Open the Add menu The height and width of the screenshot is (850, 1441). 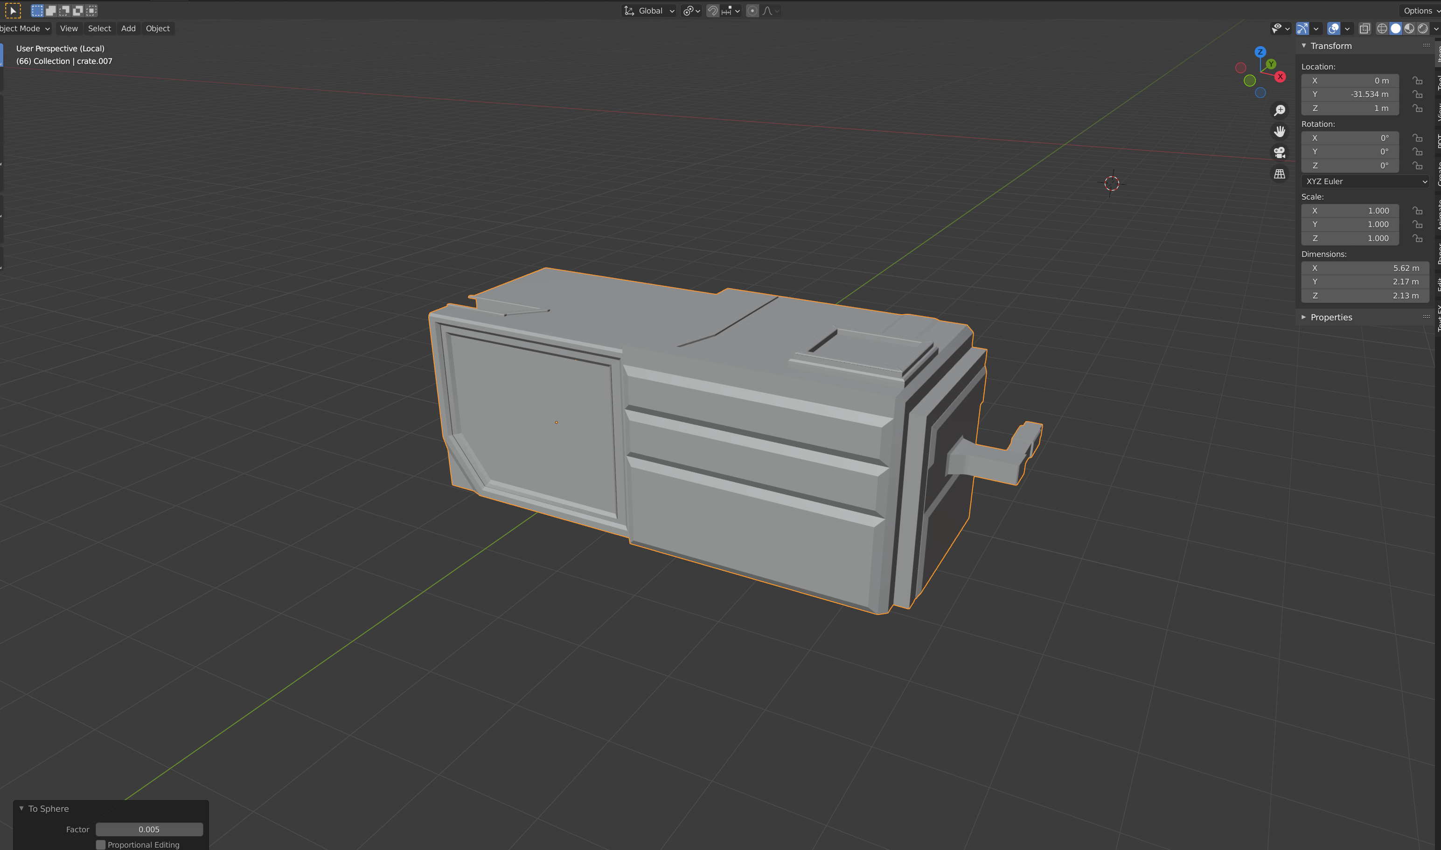[128, 28]
